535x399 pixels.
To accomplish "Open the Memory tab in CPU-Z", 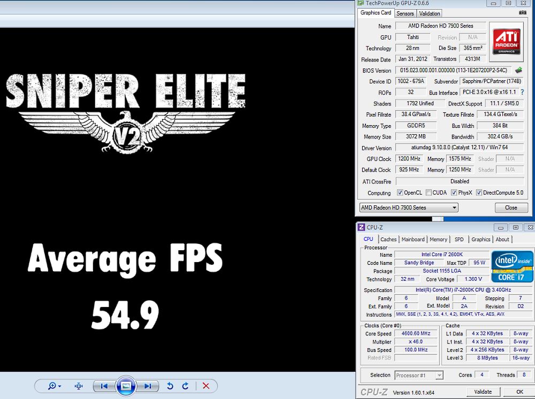I will tap(438, 240).
